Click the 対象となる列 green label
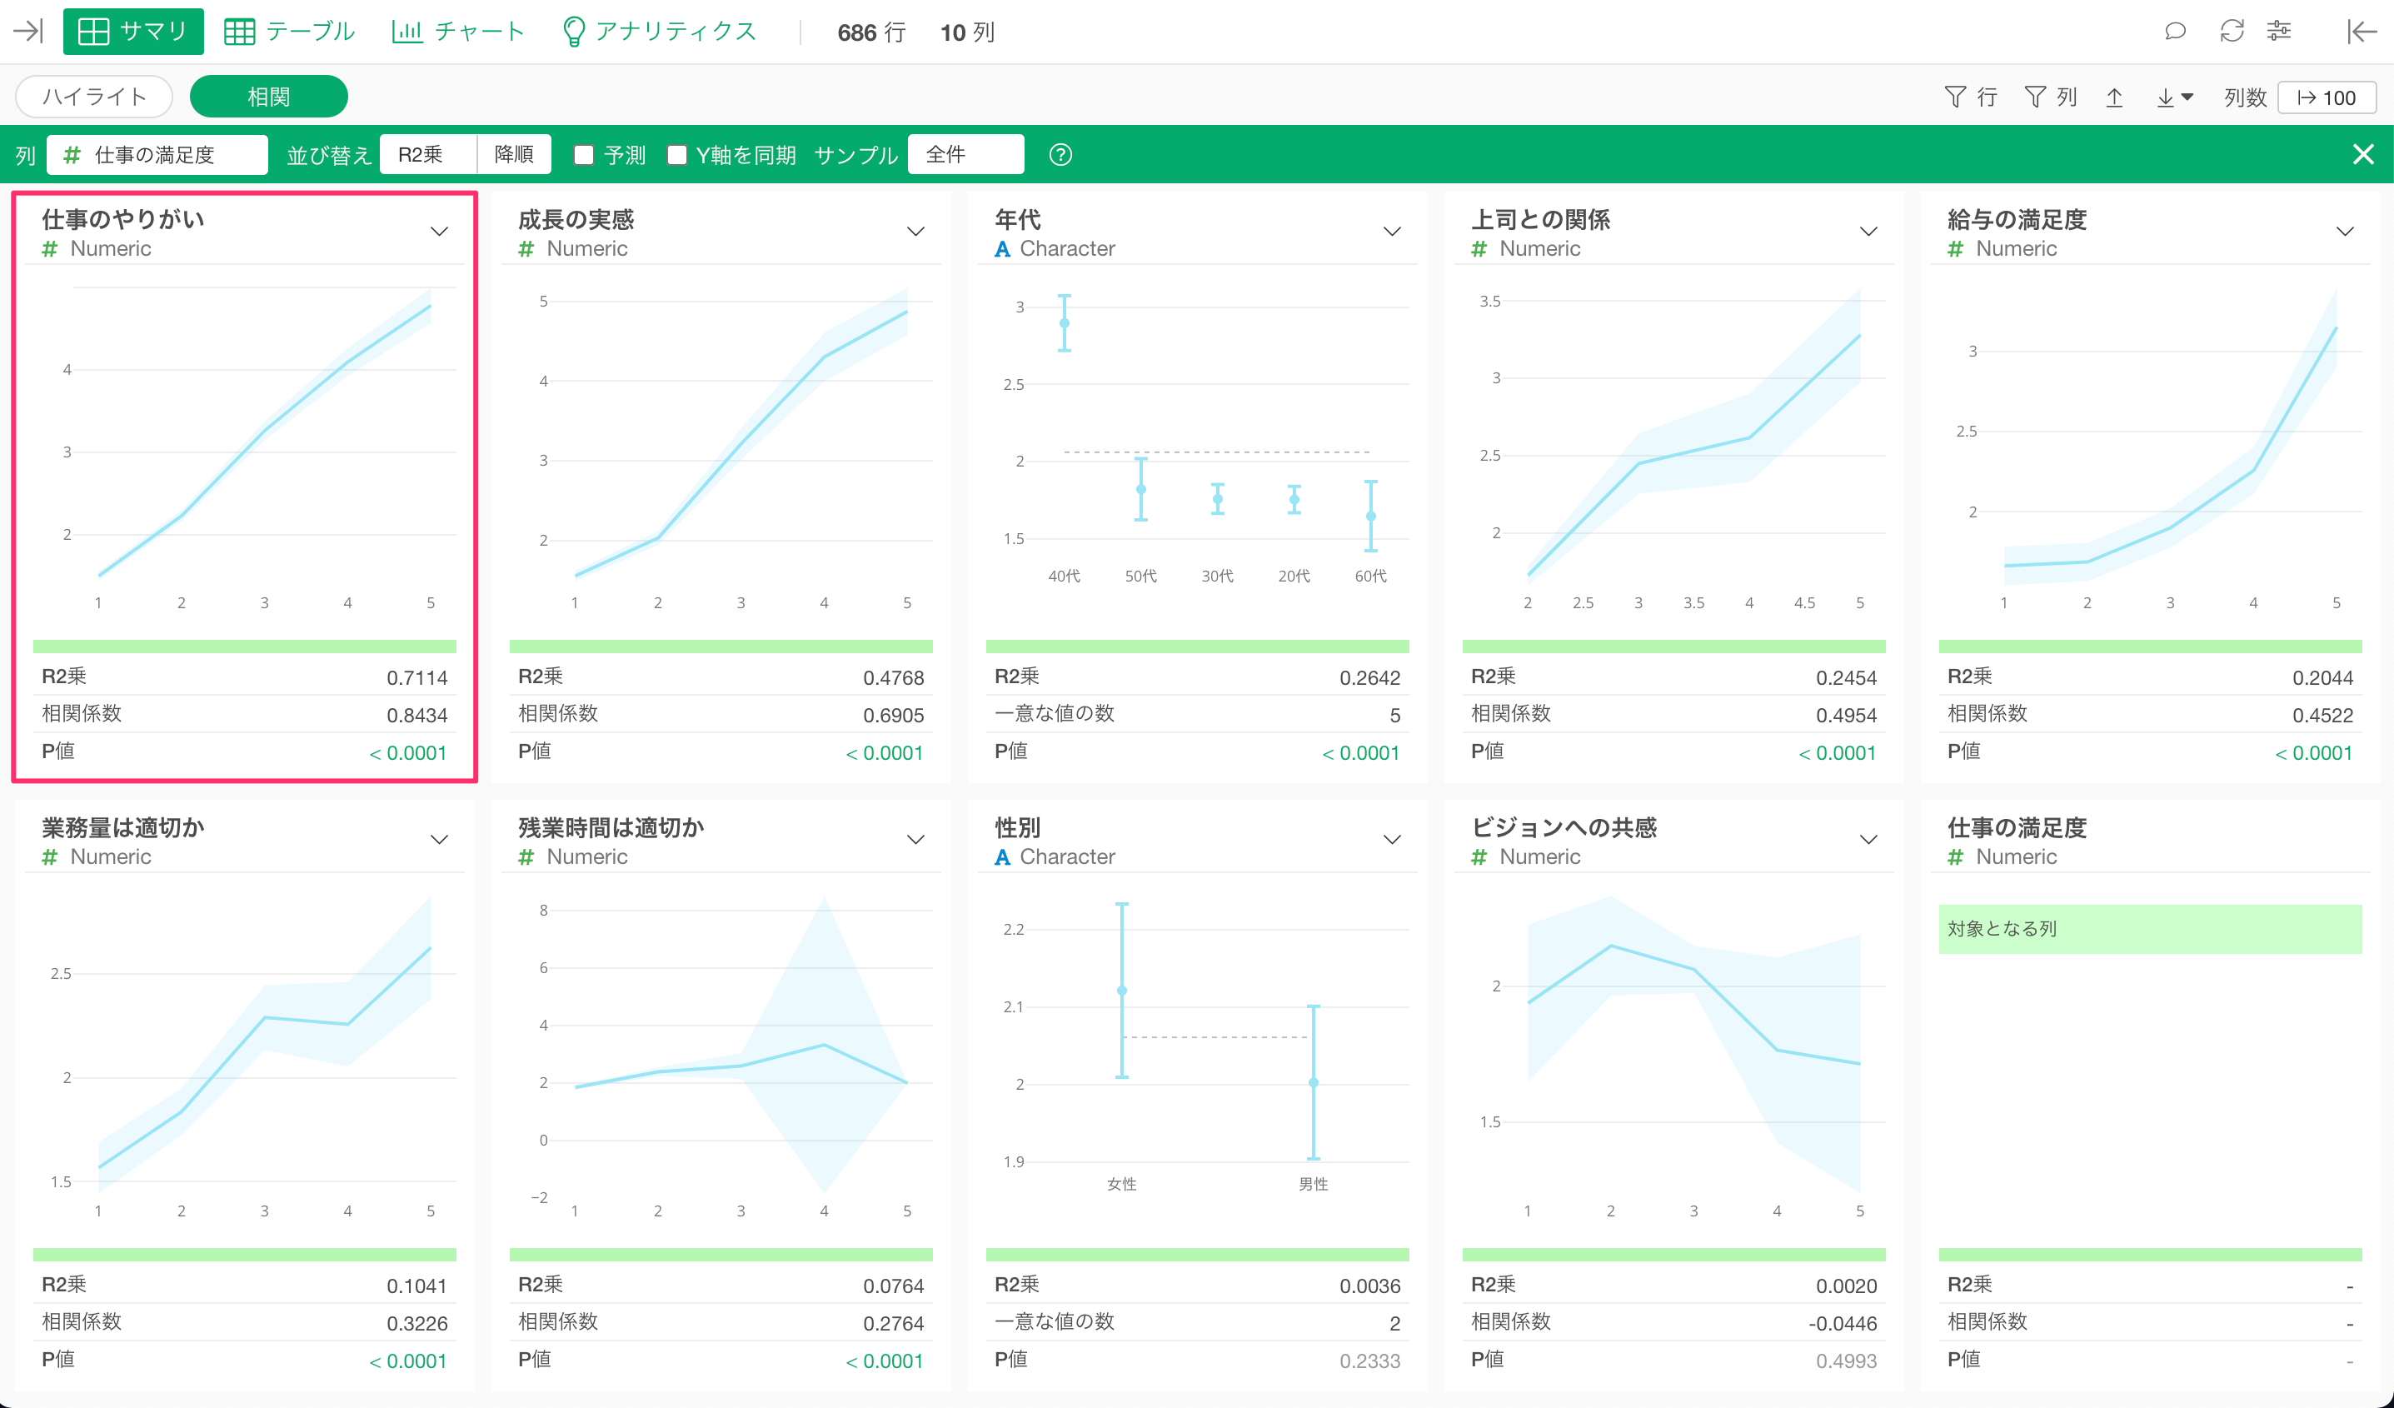Image resolution: width=2394 pixels, height=1408 pixels. point(2150,928)
